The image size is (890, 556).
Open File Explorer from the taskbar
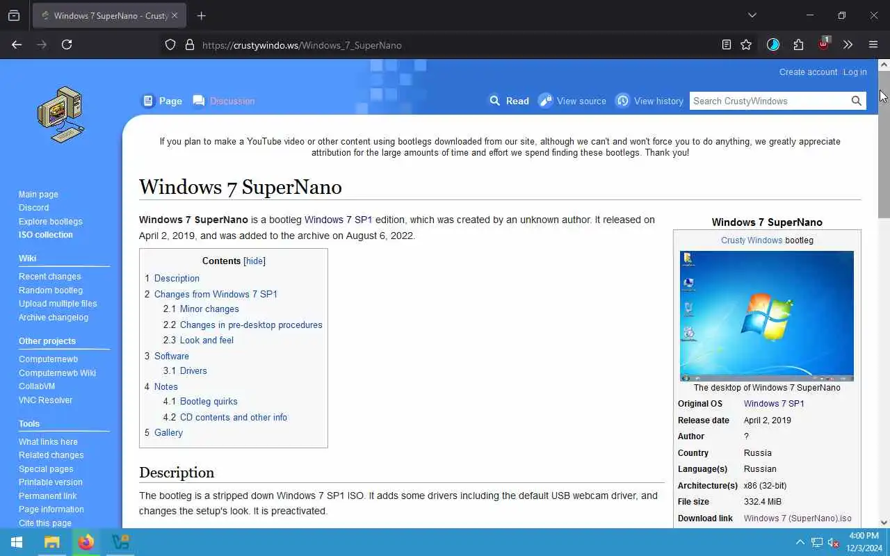(51, 542)
